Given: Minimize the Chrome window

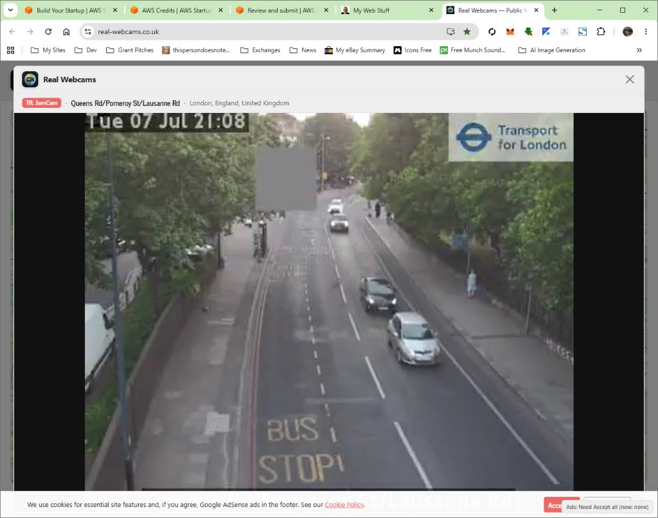Looking at the screenshot, I should click(600, 10).
